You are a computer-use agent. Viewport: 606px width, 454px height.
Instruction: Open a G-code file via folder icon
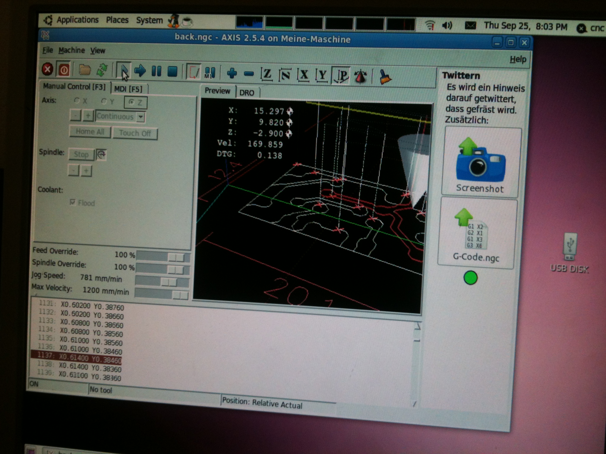pyautogui.click(x=85, y=70)
